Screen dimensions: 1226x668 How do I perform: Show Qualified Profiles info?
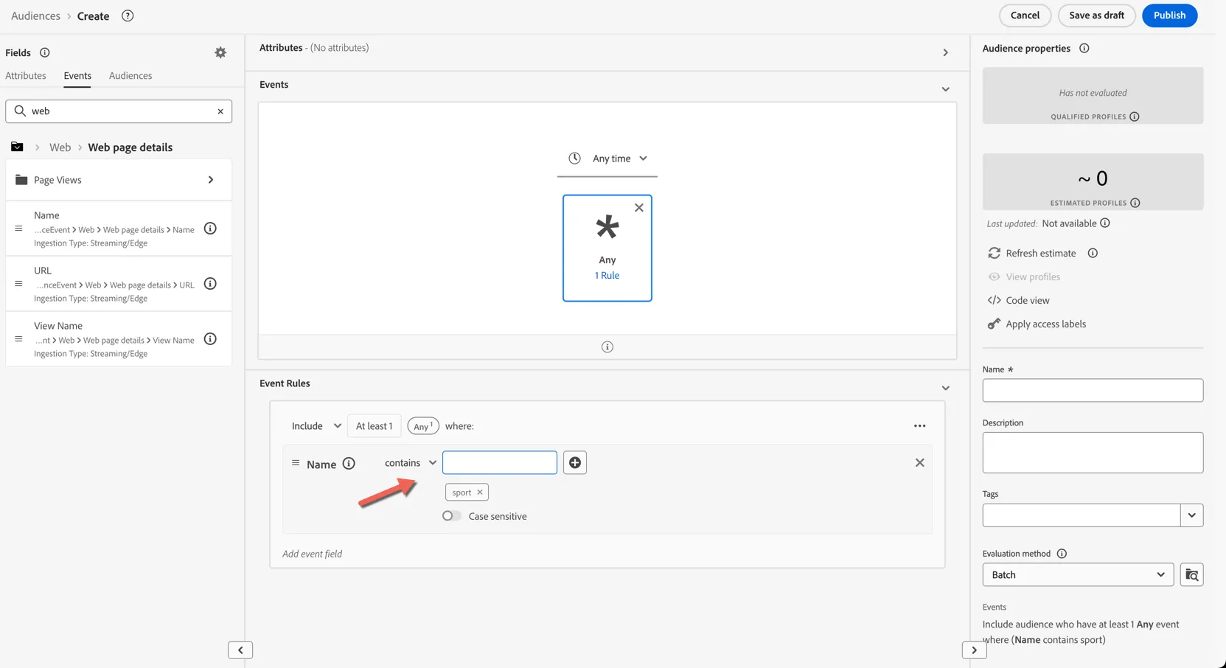[x=1135, y=116]
